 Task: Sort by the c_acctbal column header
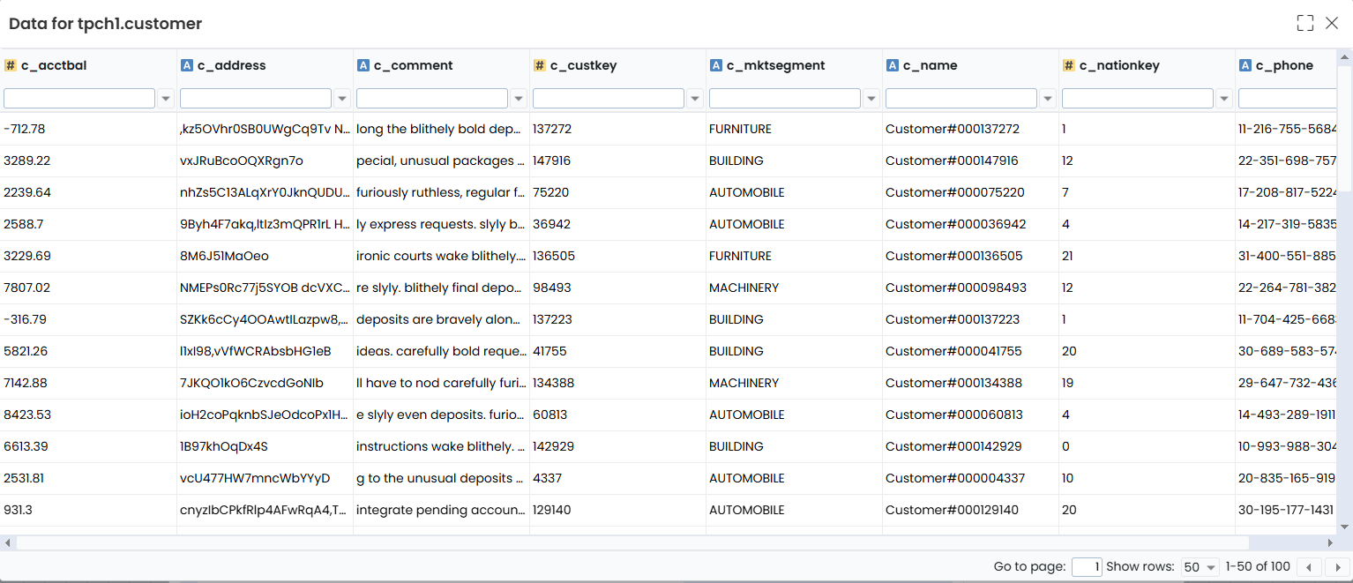point(54,65)
